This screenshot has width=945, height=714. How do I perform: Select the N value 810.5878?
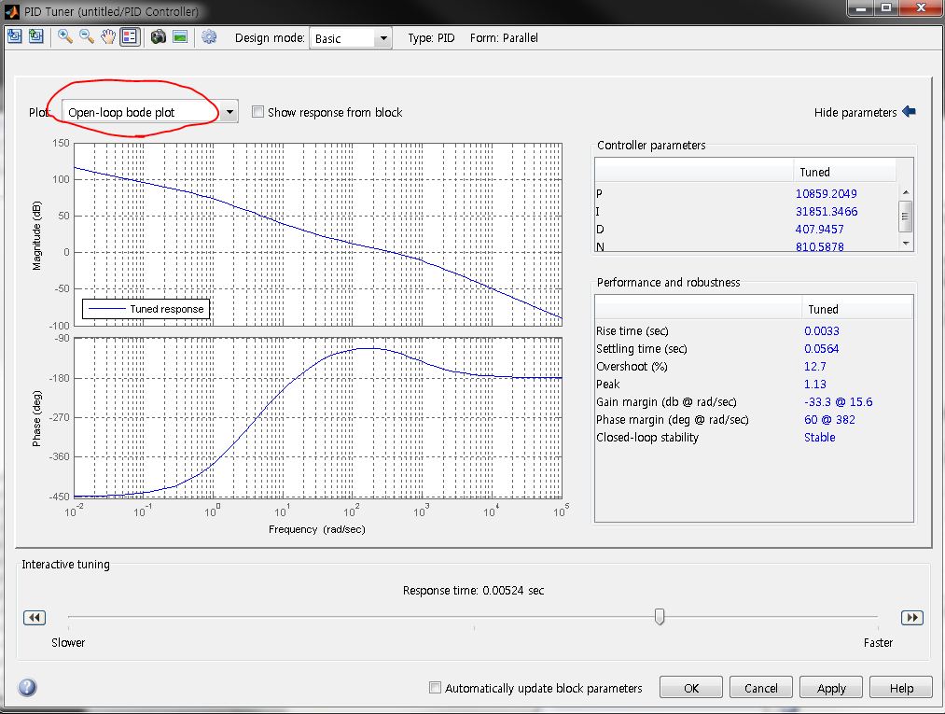820,246
